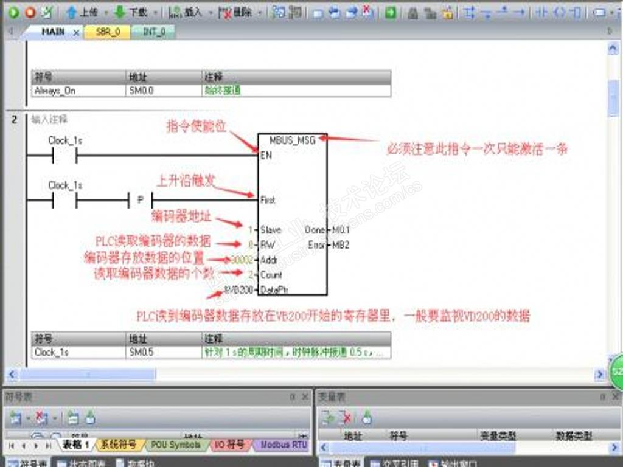Click the next bookmark icon

[351, 13]
